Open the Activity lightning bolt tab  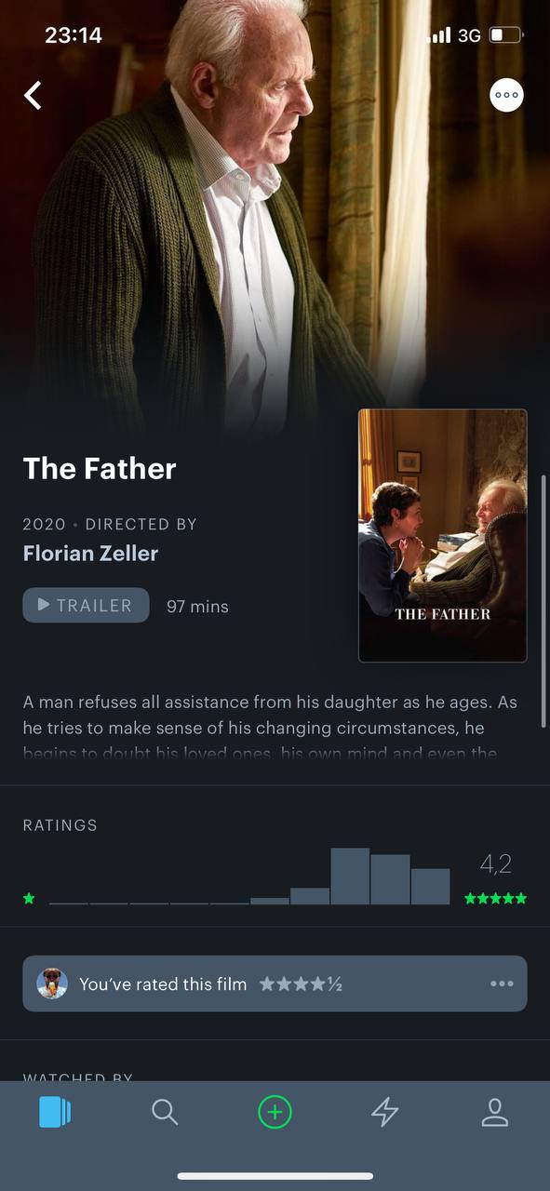click(385, 1112)
